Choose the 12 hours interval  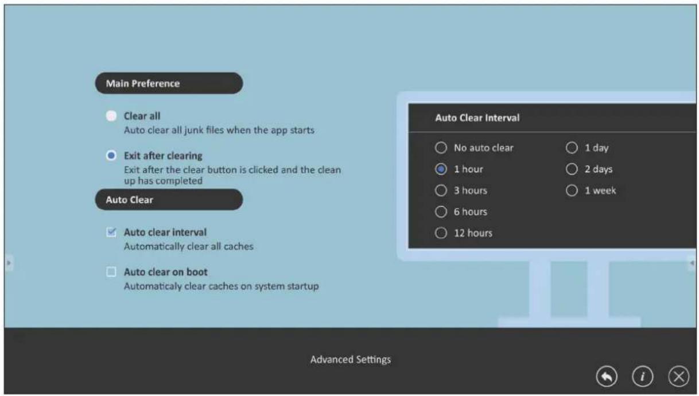click(x=441, y=233)
